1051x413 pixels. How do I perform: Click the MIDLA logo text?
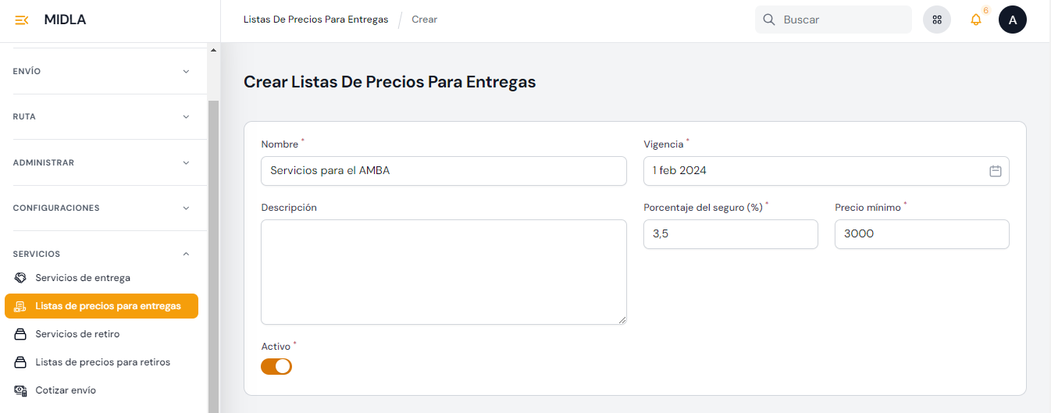[65, 20]
